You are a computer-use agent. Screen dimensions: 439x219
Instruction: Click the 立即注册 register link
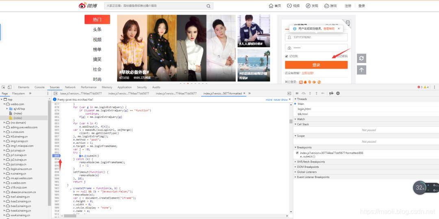[307, 73]
